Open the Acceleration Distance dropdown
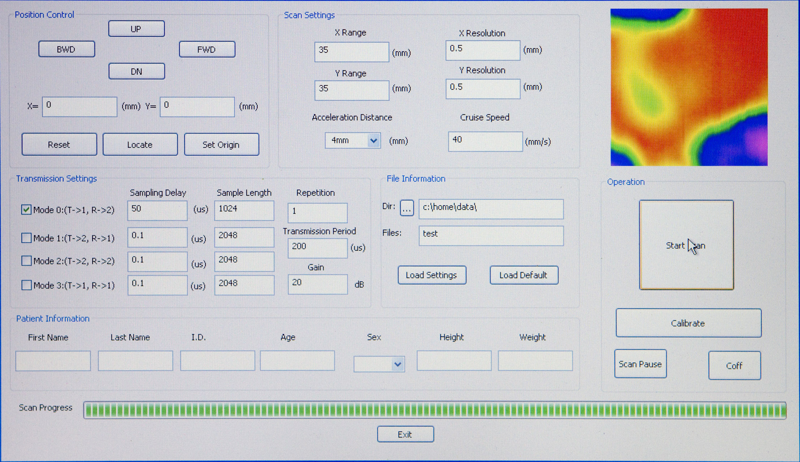 pos(374,140)
